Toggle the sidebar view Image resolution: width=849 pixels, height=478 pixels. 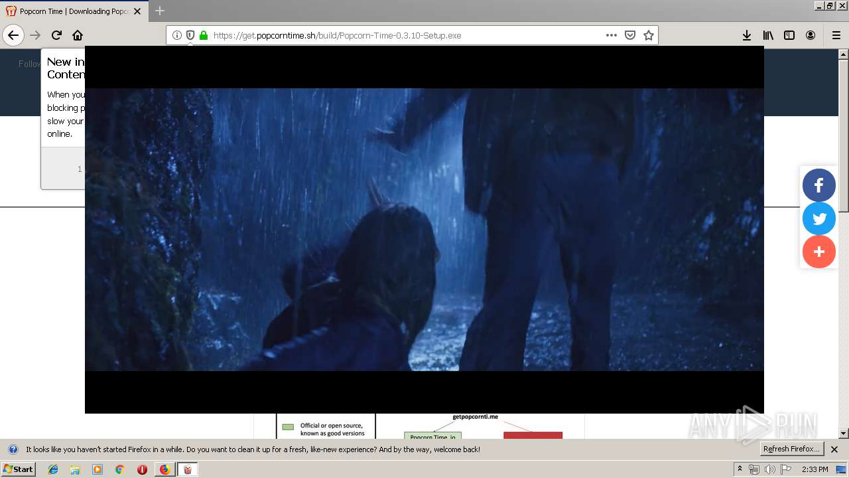789,35
